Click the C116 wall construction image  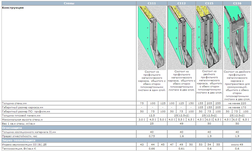237,38
